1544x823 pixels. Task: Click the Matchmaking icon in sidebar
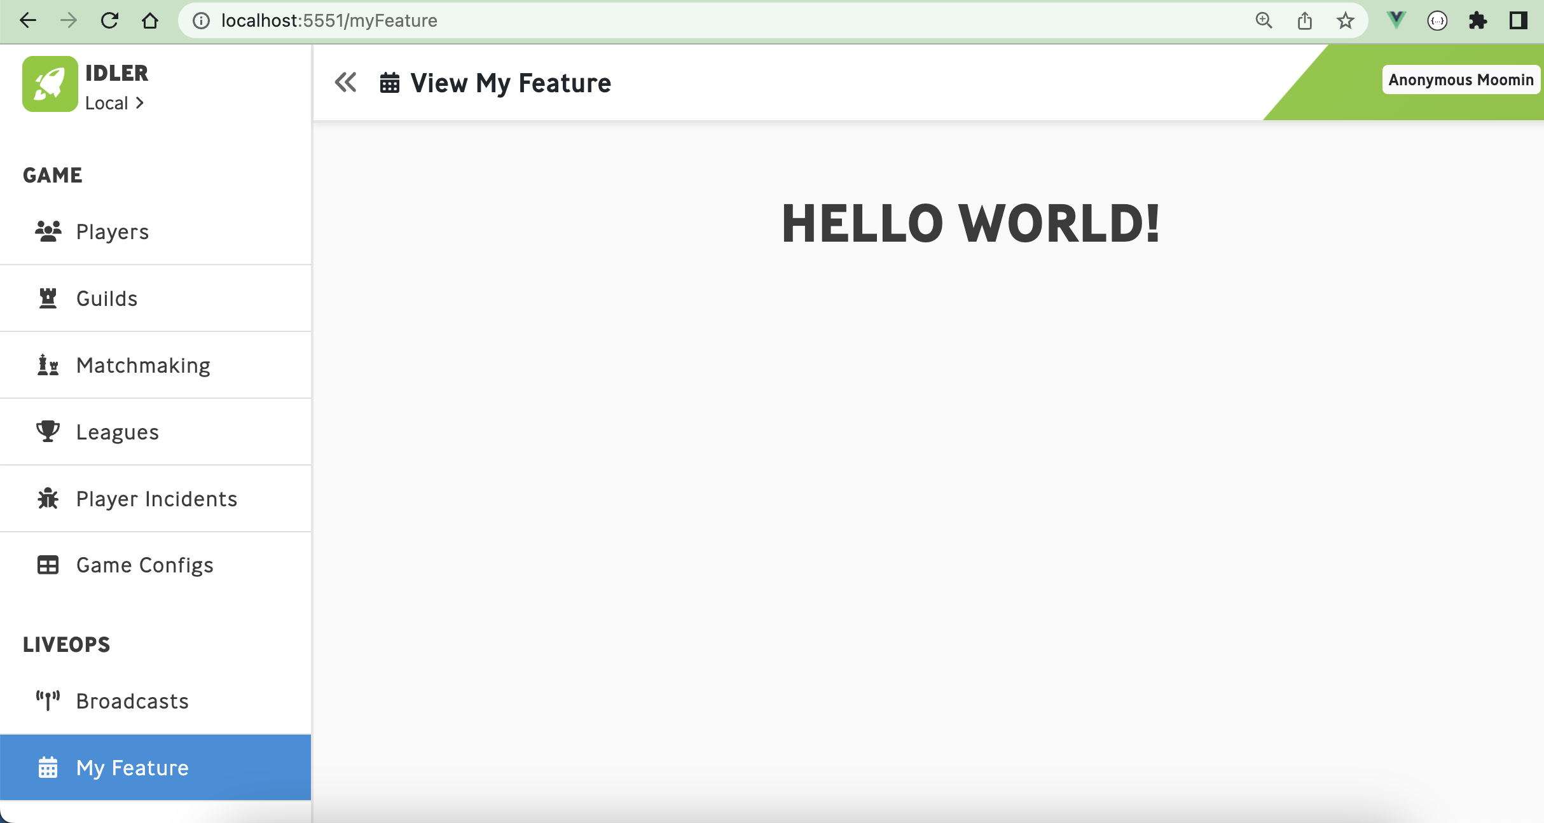pyautogui.click(x=47, y=364)
